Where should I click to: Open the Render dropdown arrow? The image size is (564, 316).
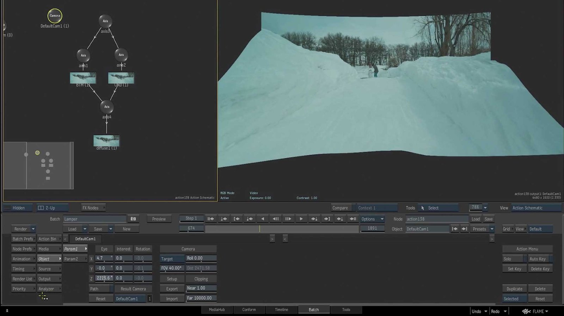tap(33, 229)
